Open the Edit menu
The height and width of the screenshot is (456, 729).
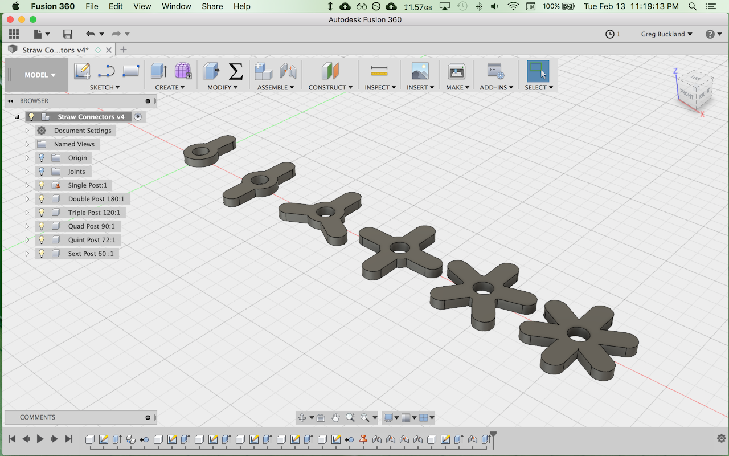[x=116, y=6]
